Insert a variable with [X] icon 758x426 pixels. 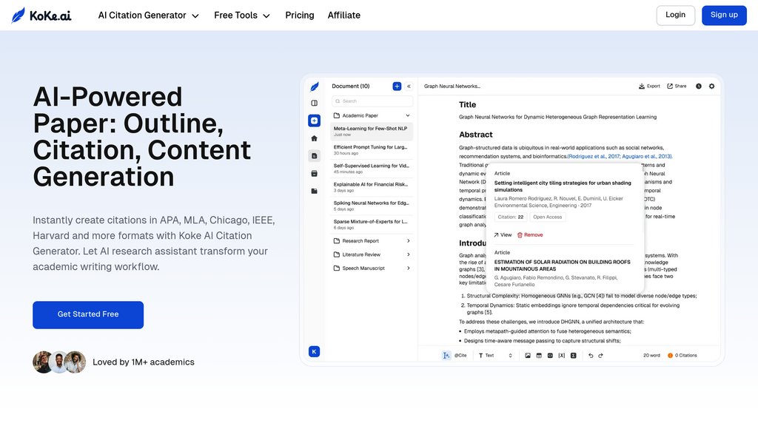[562, 356]
